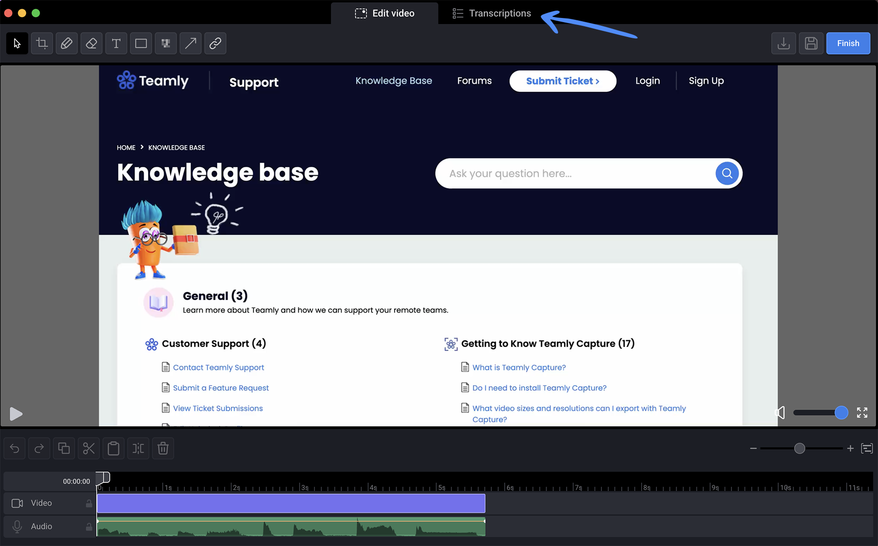Click the Finish button
Viewport: 878px width, 546px height.
pos(848,43)
